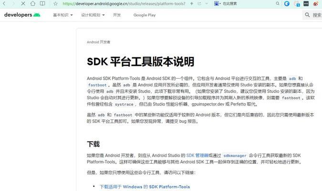Stop loading the page with X icon
Viewport: 322px width, 191px height.
[23, 3]
